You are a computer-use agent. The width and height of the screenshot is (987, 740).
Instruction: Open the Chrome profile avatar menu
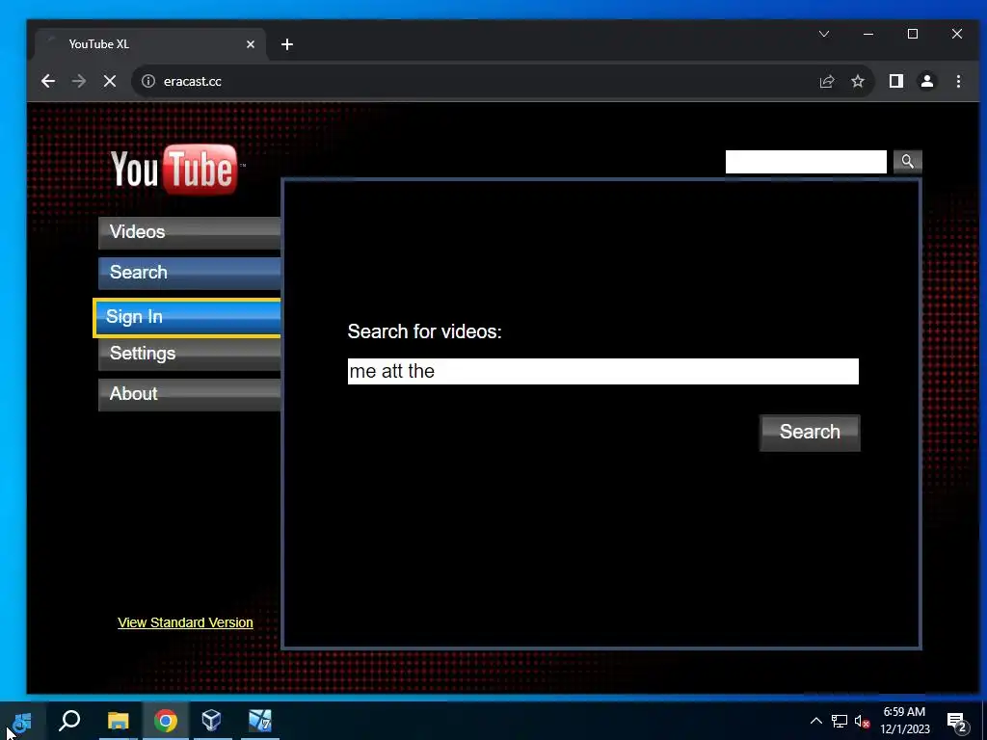[x=927, y=81]
